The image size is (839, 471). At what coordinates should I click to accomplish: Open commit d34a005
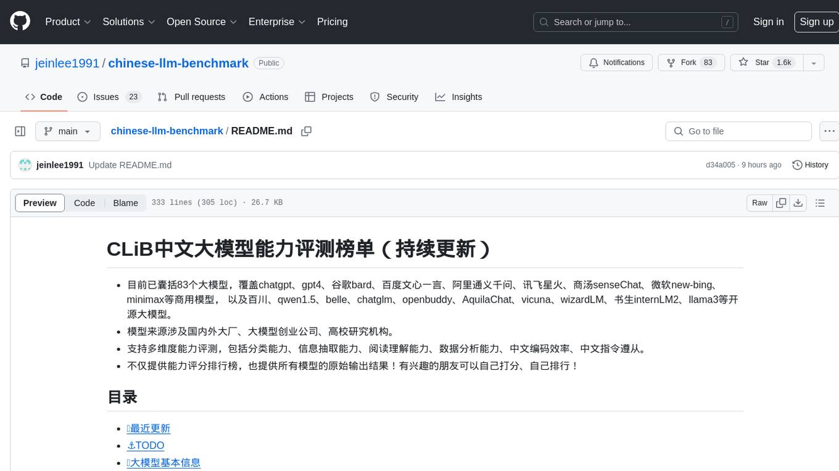point(721,165)
